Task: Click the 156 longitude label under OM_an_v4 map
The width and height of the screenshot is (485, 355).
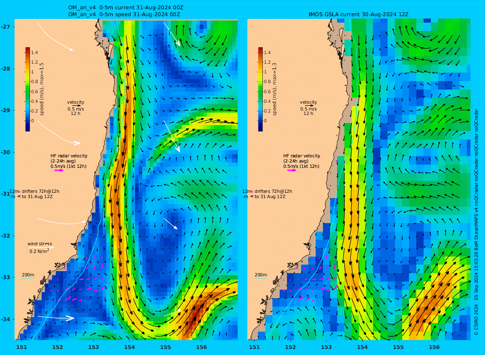Action: [x=201, y=347]
